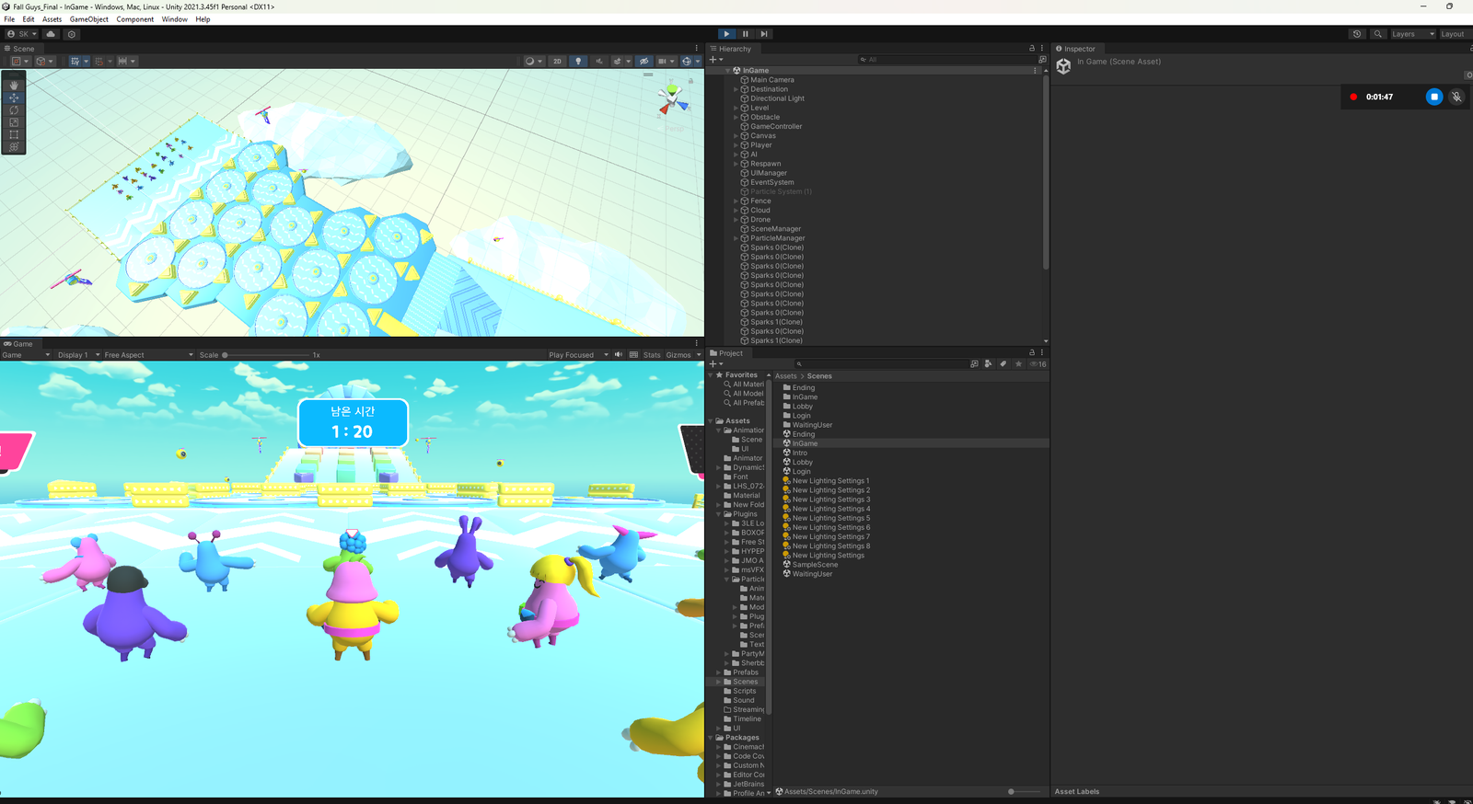1473x804 pixels.
Task: Collapse the InGame scene root
Action: click(727, 71)
